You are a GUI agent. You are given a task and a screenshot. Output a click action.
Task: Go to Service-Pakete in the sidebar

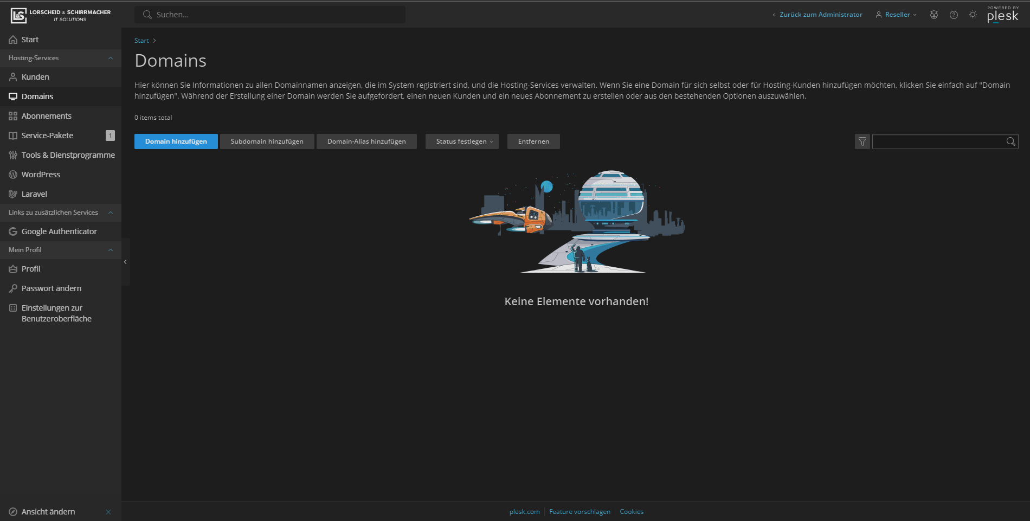47,136
